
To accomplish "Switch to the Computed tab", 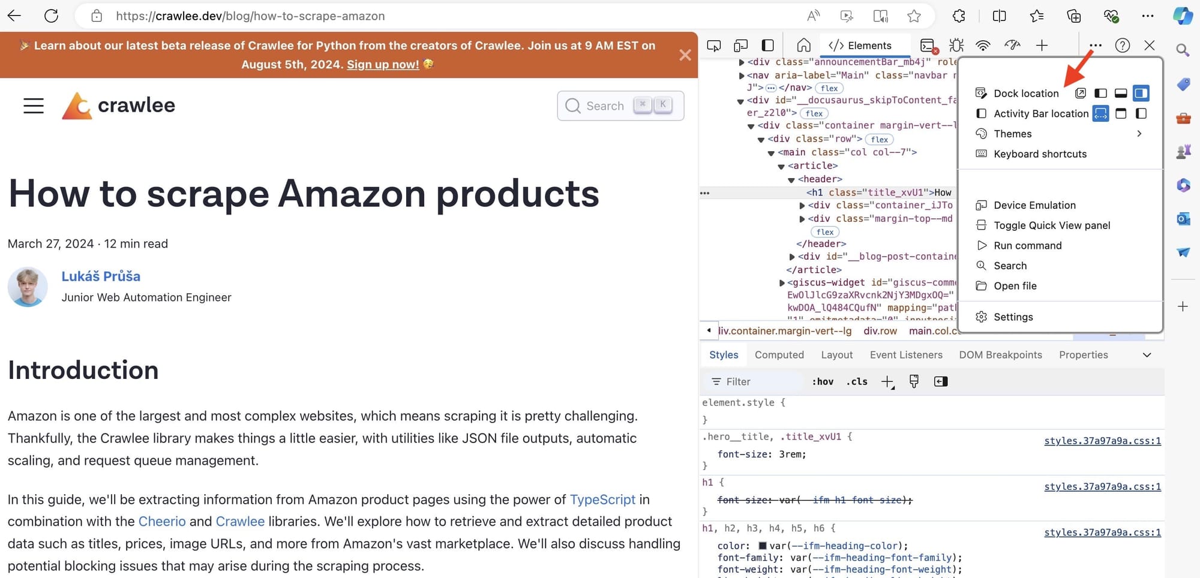I will [x=779, y=354].
